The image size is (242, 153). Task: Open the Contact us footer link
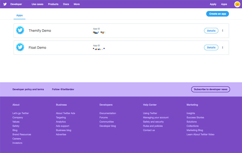point(149,130)
